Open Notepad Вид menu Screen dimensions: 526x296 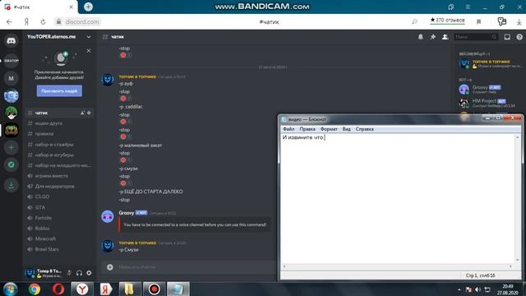click(347, 129)
